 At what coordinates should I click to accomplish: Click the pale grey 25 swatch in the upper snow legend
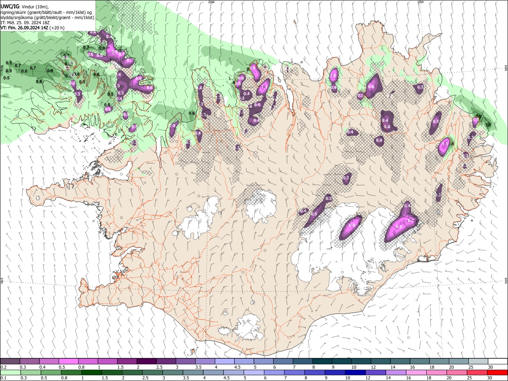click(x=478, y=361)
